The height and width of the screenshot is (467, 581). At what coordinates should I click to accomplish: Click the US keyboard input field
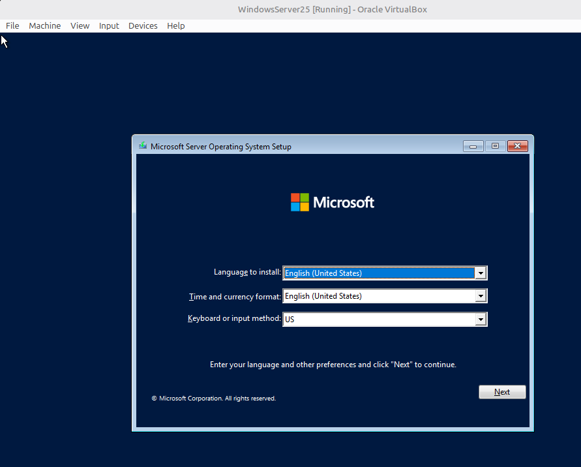point(379,319)
